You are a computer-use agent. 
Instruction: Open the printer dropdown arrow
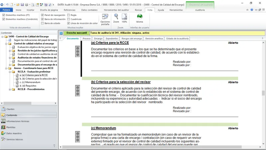click(x=30, y=5)
